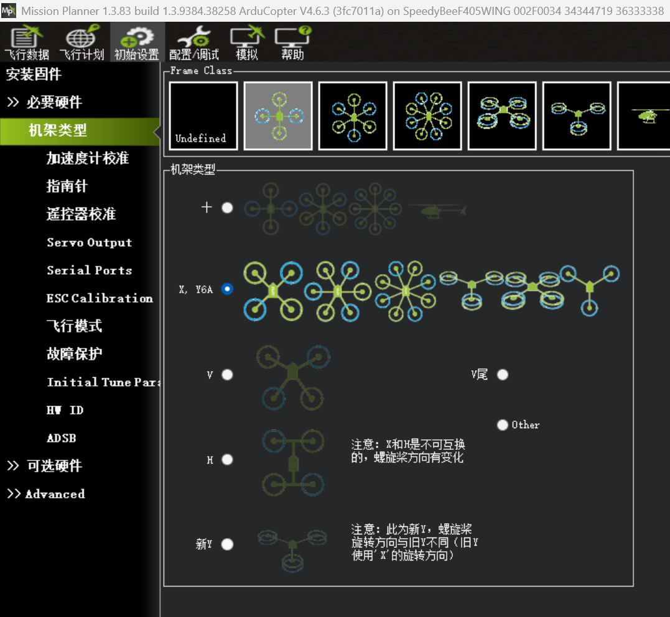Open 故障保护 failsafe page
Viewport: 670px width, 617px height.
tap(74, 354)
